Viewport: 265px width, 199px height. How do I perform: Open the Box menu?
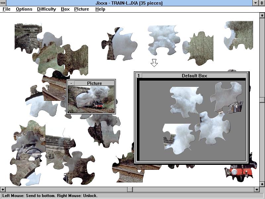point(65,9)
